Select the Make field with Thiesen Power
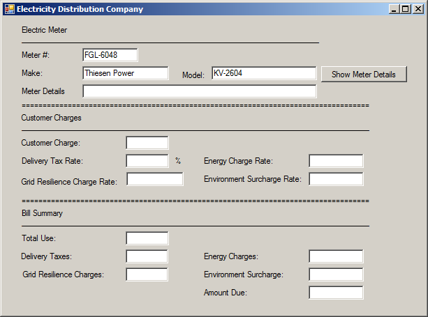 click(x=126, y=73)
